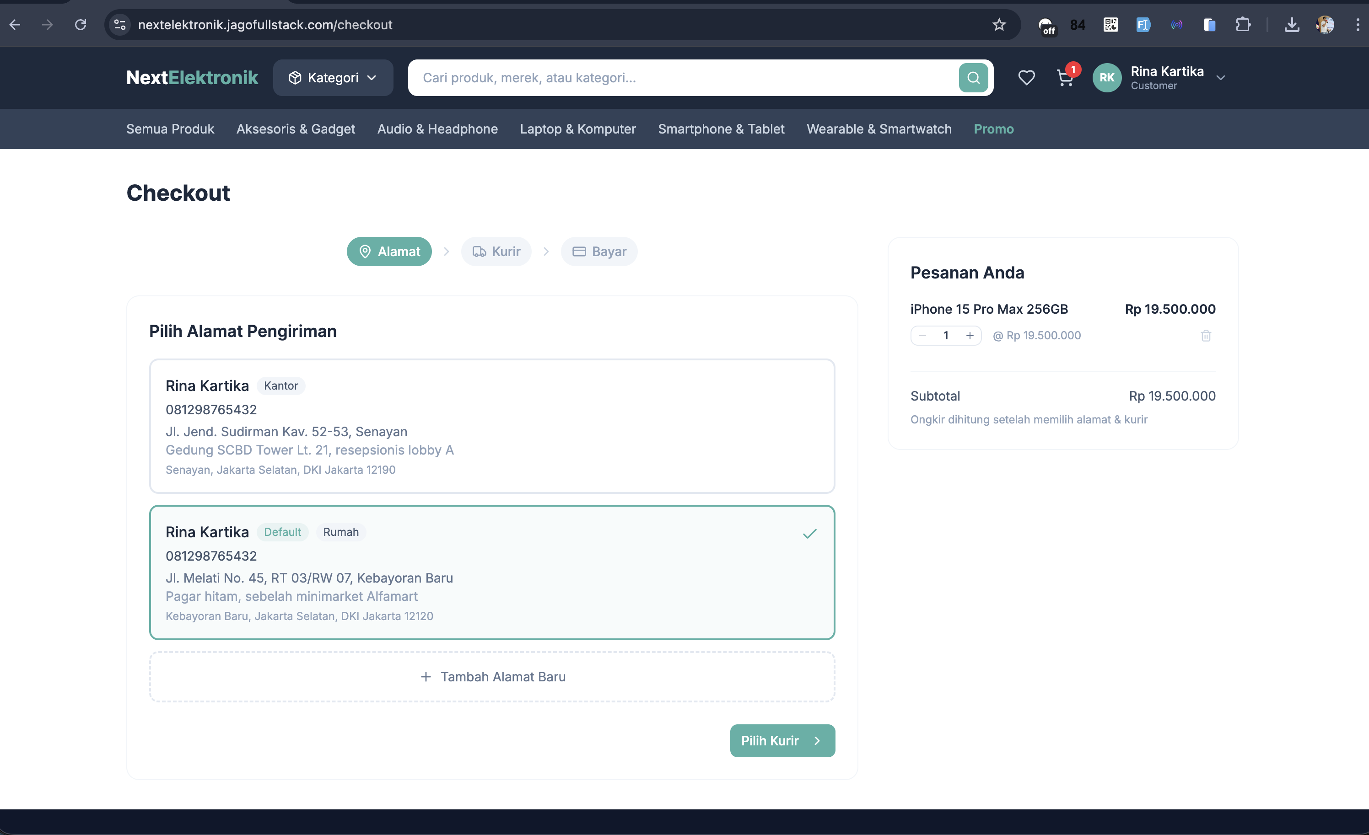Click the blue document extension icon
Viewport: 1369px width, 835px height.
coord(1210,24)
